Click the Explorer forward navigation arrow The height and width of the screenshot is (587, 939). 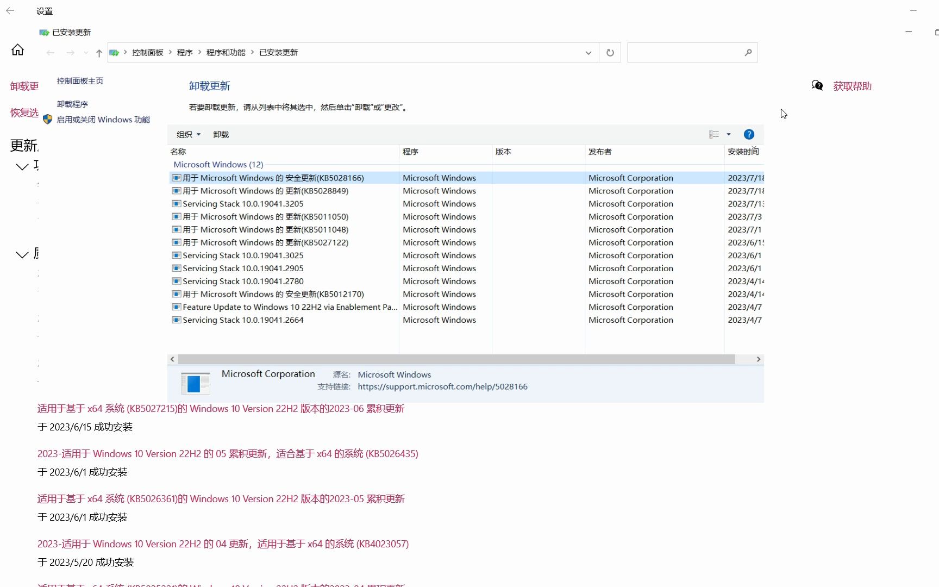[x=70, y=53]
